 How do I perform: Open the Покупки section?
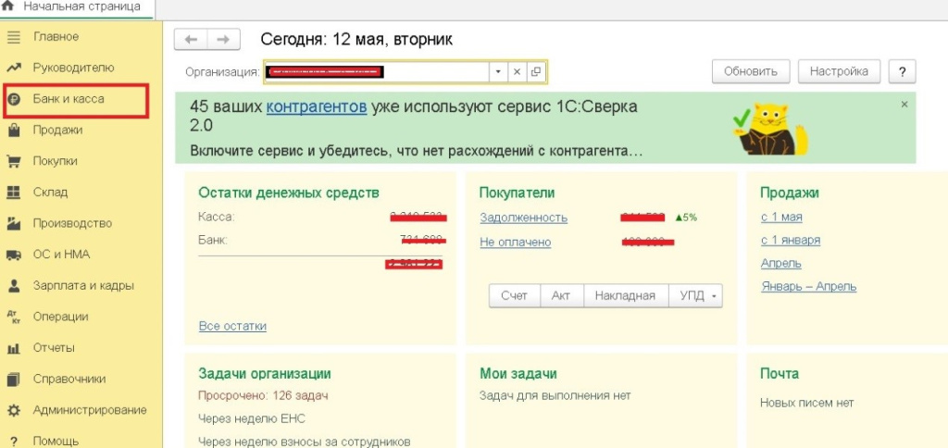55,161
